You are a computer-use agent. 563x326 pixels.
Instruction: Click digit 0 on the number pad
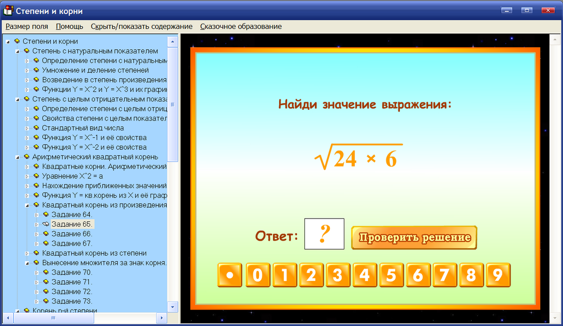tap(258, 275)
